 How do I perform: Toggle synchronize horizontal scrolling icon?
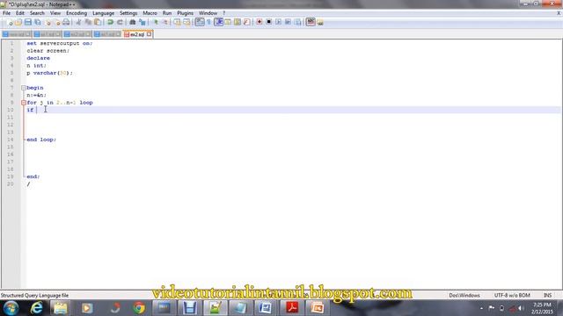[x=186, y=22]
